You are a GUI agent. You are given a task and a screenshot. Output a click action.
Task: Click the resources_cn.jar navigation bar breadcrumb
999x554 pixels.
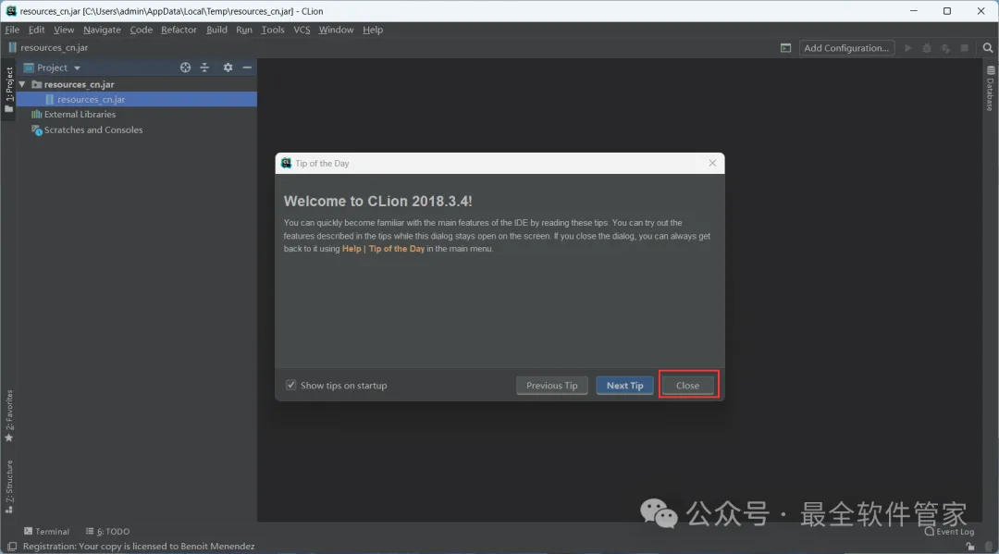point(55,48)
